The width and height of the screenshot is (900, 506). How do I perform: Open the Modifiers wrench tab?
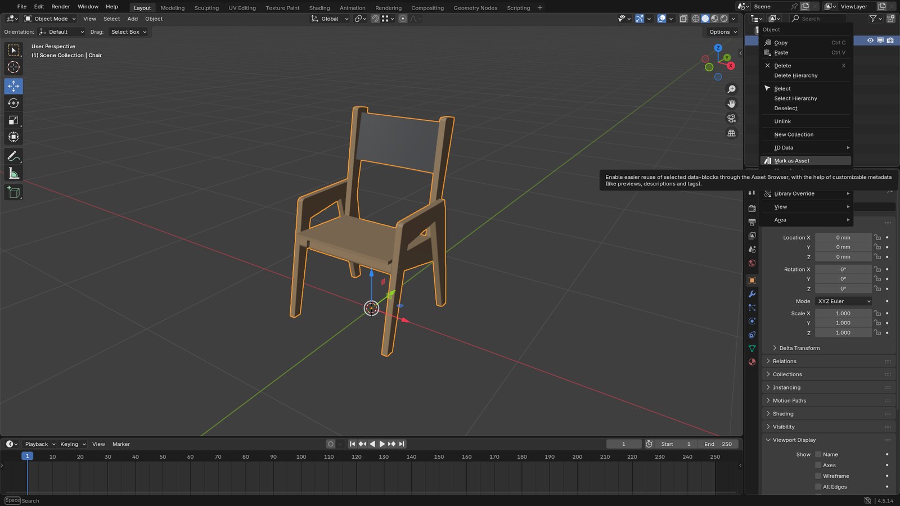click(752, 294)
